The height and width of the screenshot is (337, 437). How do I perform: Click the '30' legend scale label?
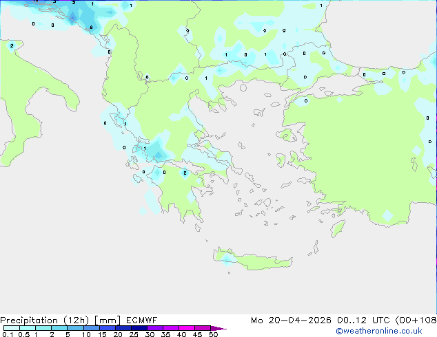click(150, 334)
